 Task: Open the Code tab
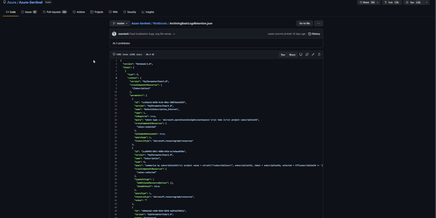(x=11, y=12)
